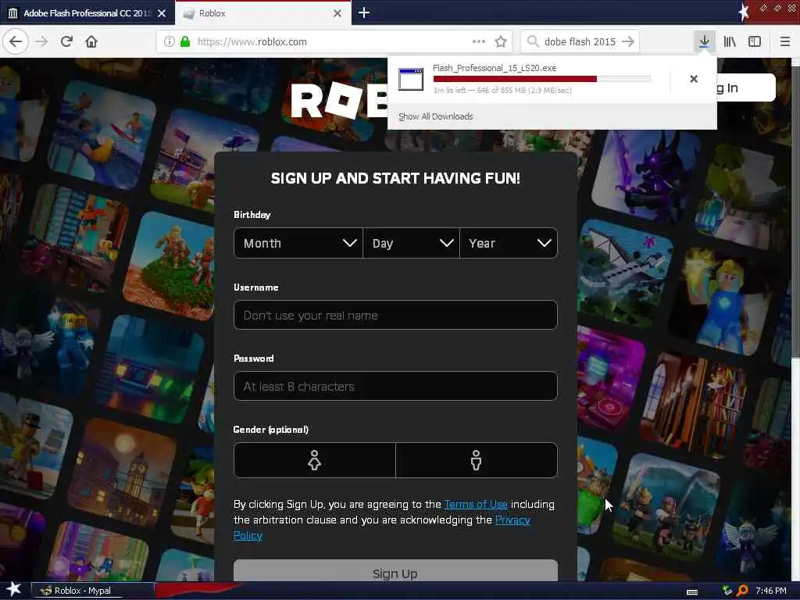This screenshot has height=600, width=800.
Task: Click the Log In button
Action: 745,87
